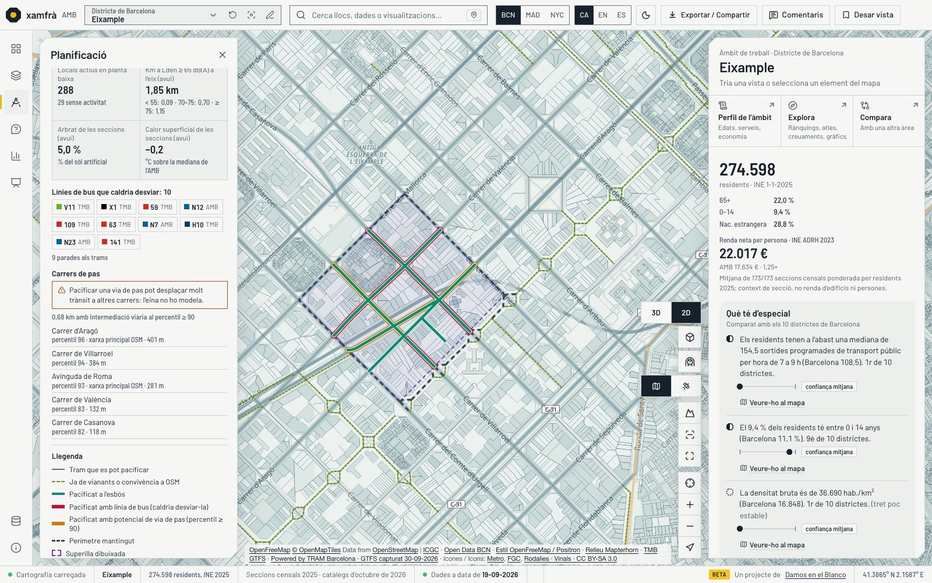Image resolution: width=932 pixels, height=583 pixels.
Task: Click Exportar / Compartir button
Action: click(x=709, y=15)
